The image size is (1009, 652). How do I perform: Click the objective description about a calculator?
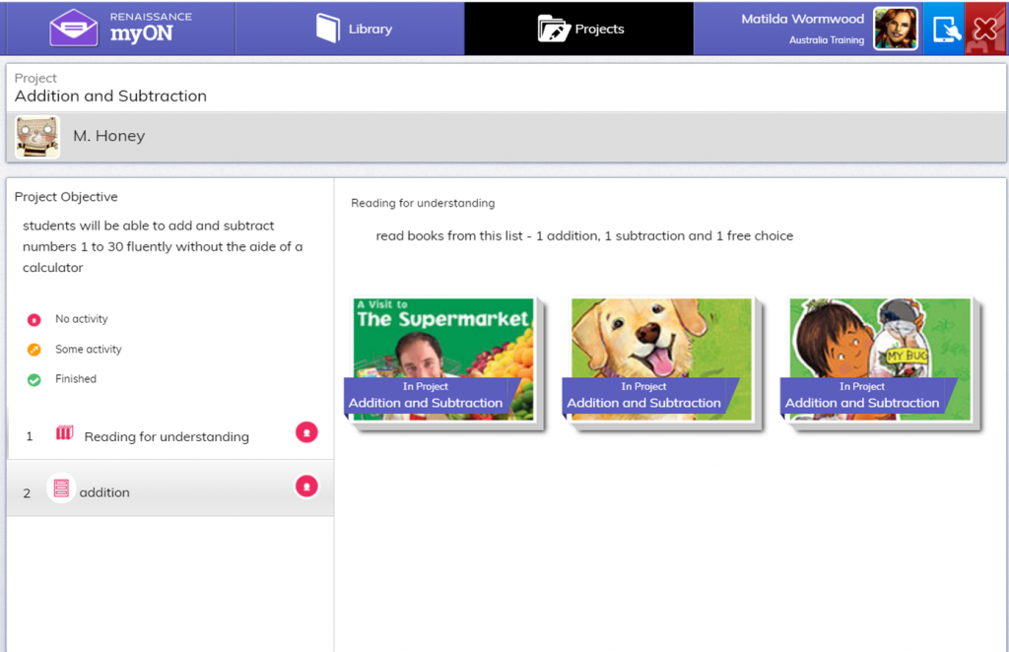163,247
